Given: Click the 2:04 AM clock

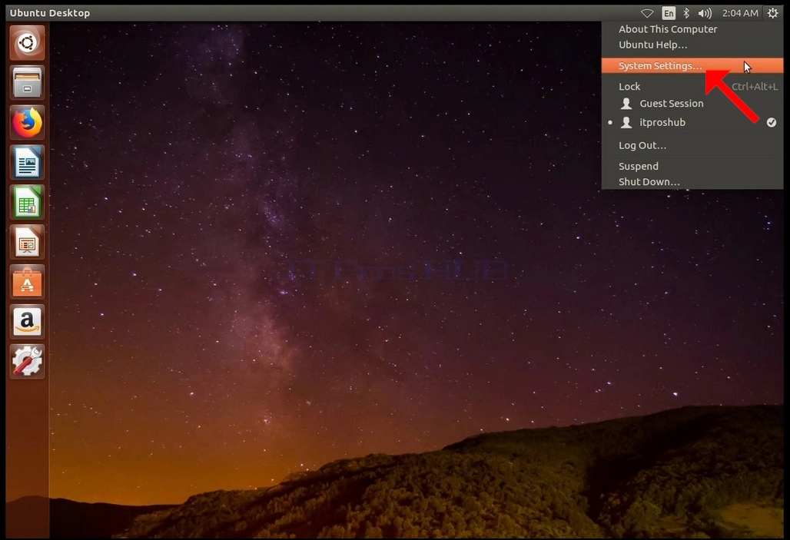Looking at the screenshot, I should click(x=739, y=13).
